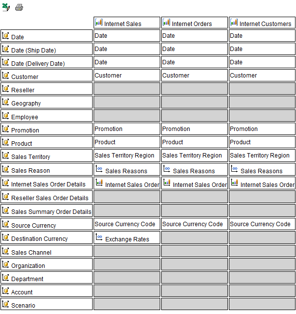
Task: Click the Date (Ship Date) dimension label
Action: [33, 51]
